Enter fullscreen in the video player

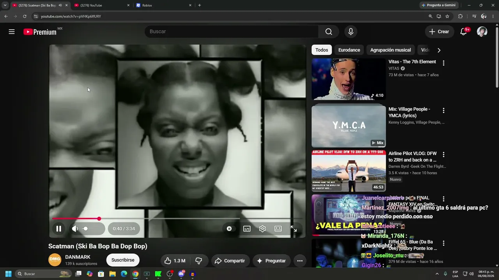[x=294, y=229]
